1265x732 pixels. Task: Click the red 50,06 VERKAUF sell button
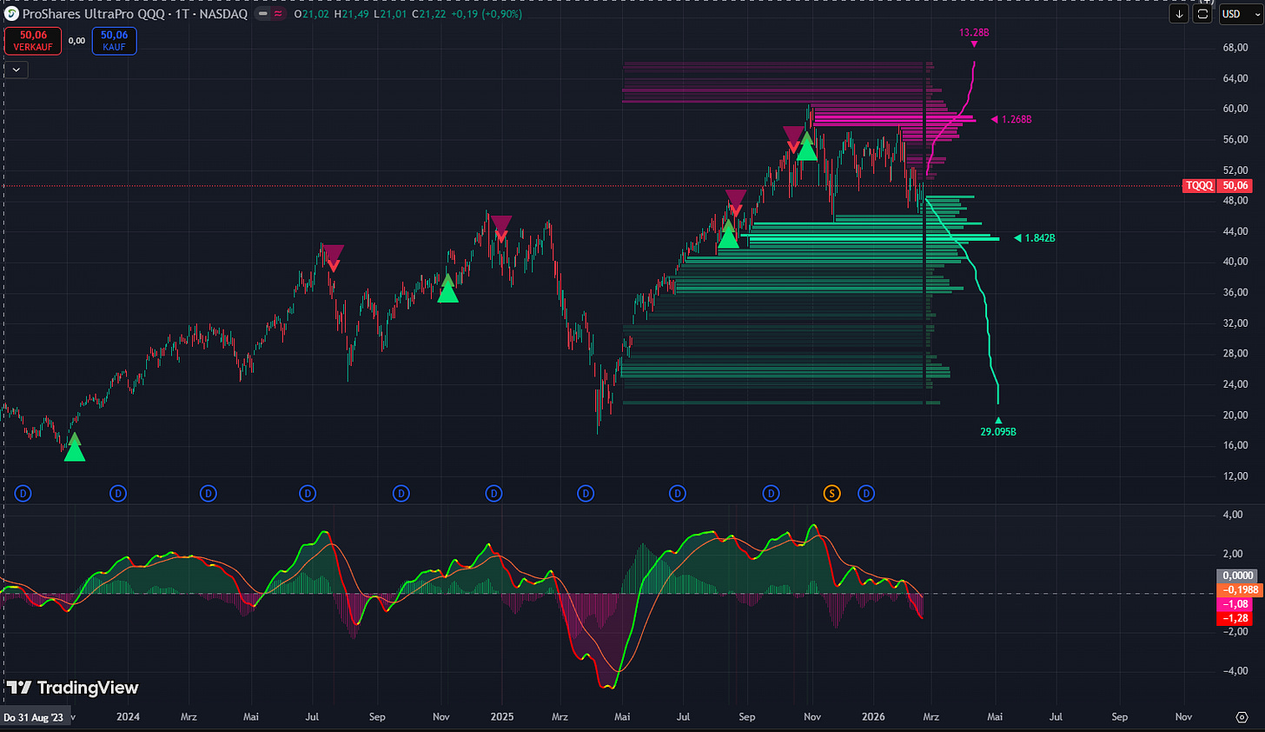click(33, 41)
